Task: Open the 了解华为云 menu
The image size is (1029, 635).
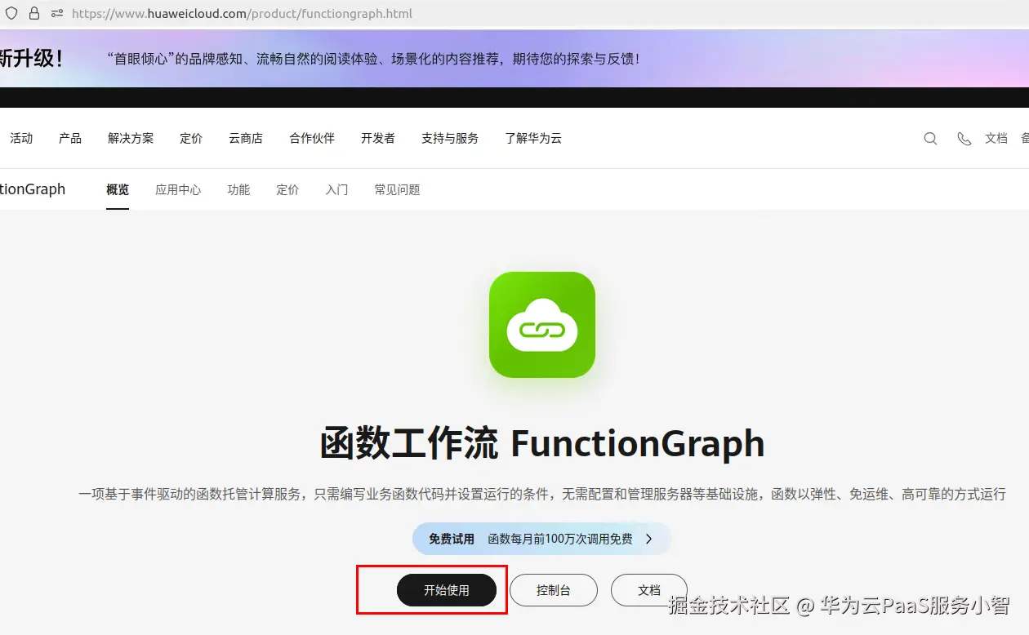Action: 533,138
